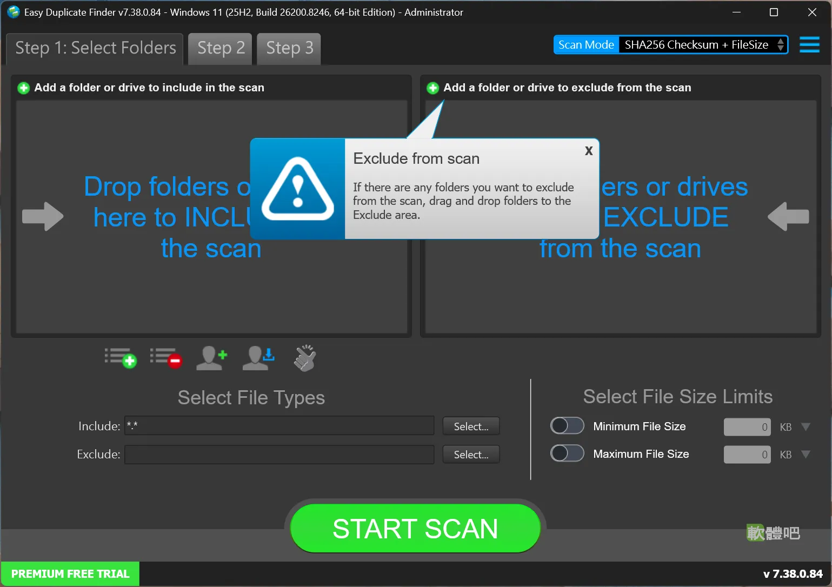This screenshot has width=832, height=587.
Task: Switch to Step 3 tab
Action: click(x=289, y=49)
